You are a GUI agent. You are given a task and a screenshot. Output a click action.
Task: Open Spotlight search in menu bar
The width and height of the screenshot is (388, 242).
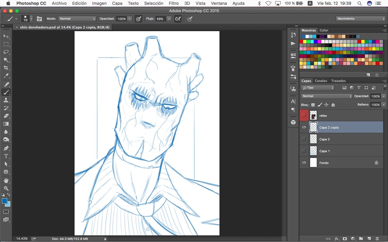(360, 3)
